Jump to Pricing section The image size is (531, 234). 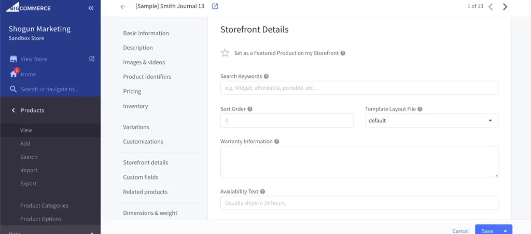pos(132,91)
